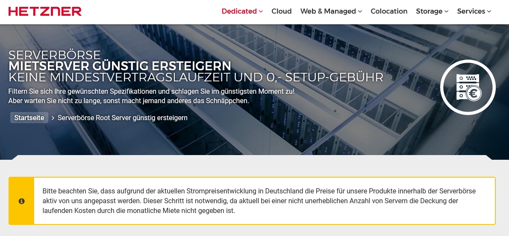Click the server auction euro icon
509x236 pixels.
pyautogui.click(x=468, y=87)
